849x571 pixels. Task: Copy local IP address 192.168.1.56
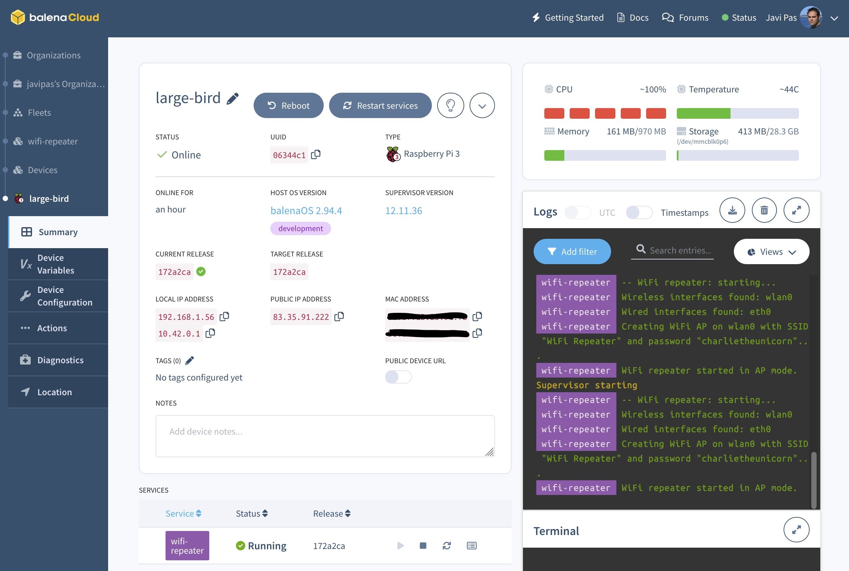224,317
